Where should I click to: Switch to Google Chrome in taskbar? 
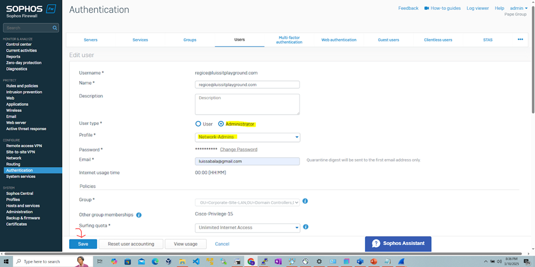[x=251, y=262]
